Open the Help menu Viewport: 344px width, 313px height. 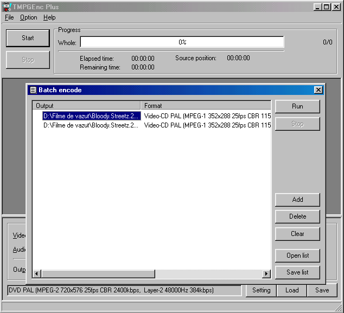(x=49, y=17)
